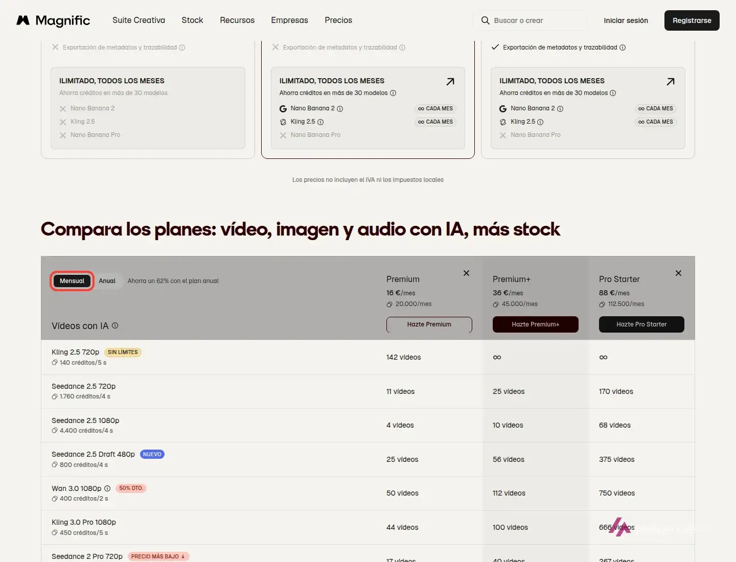This screenshot has width=736, height=562.
Task: Click Hazte Pro Starter button
Action: (x=641, y=324)
